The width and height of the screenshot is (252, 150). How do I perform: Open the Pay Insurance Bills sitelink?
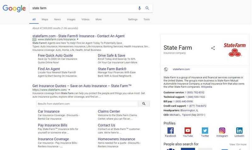click(x=53, y=125)
